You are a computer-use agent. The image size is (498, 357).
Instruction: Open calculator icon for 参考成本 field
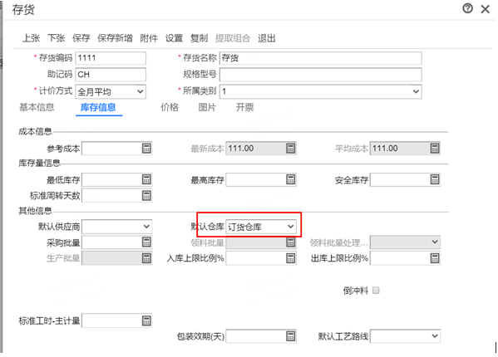click(x=146, y=148)
